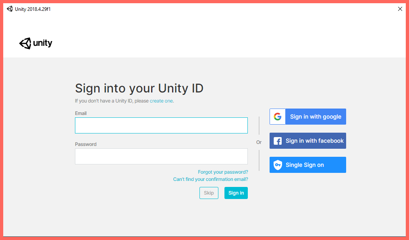Click the Unity logo in the header
Image resolution: width=409 pixels, height=240 pixels.
(36, 43)
